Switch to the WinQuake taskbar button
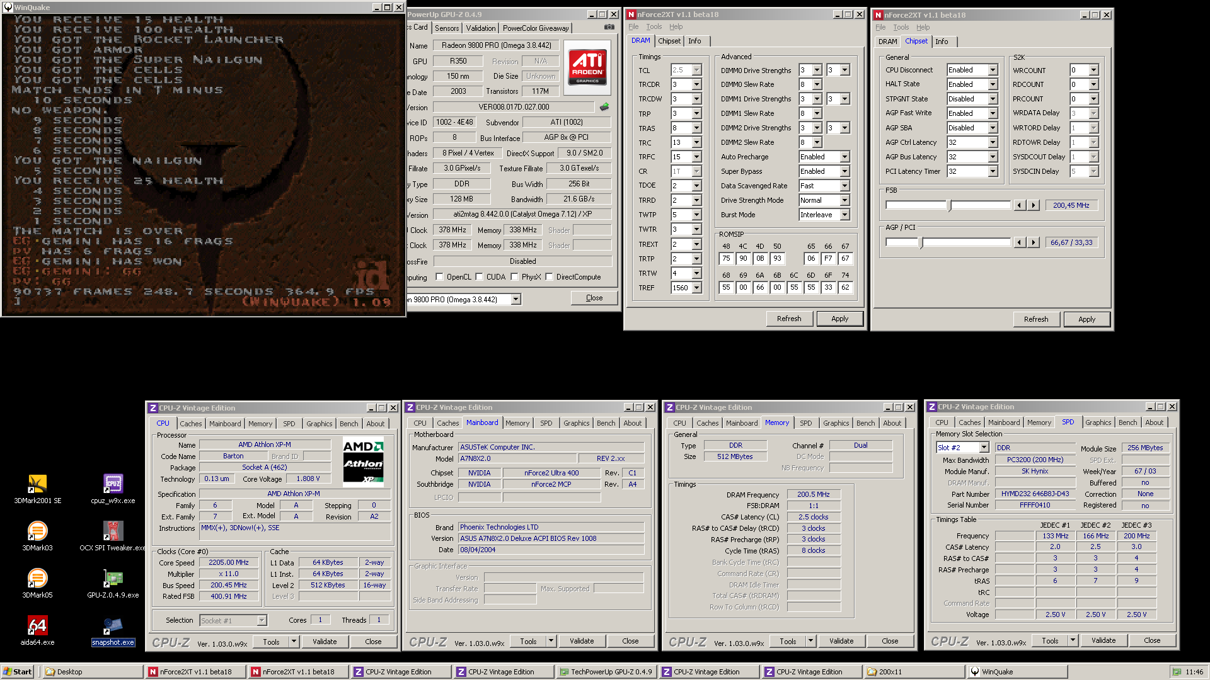The width and height of the screenshot is (1210, 680). click(x=1016, y=672)
